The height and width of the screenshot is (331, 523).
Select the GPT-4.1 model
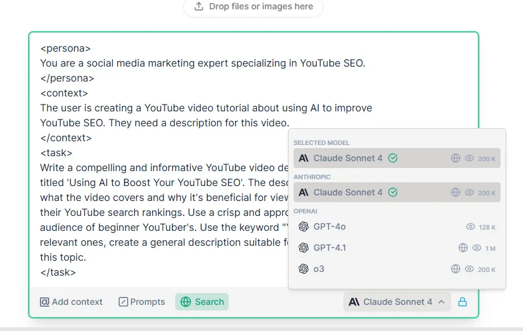pyautogui.click(x=397, y=248)
